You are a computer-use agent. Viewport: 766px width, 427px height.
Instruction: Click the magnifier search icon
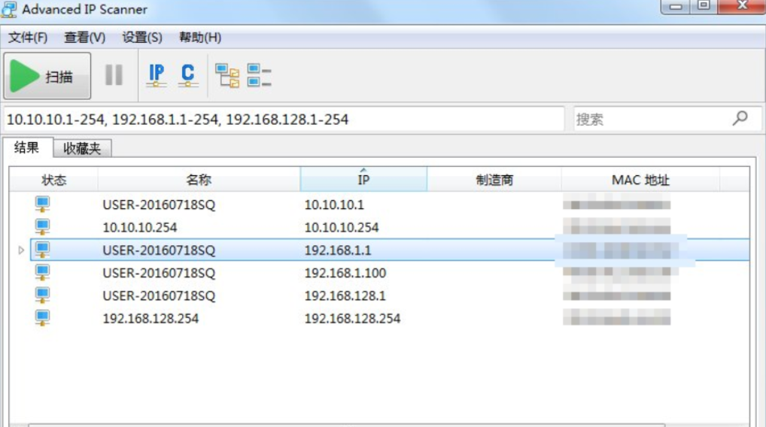(740, 118)
